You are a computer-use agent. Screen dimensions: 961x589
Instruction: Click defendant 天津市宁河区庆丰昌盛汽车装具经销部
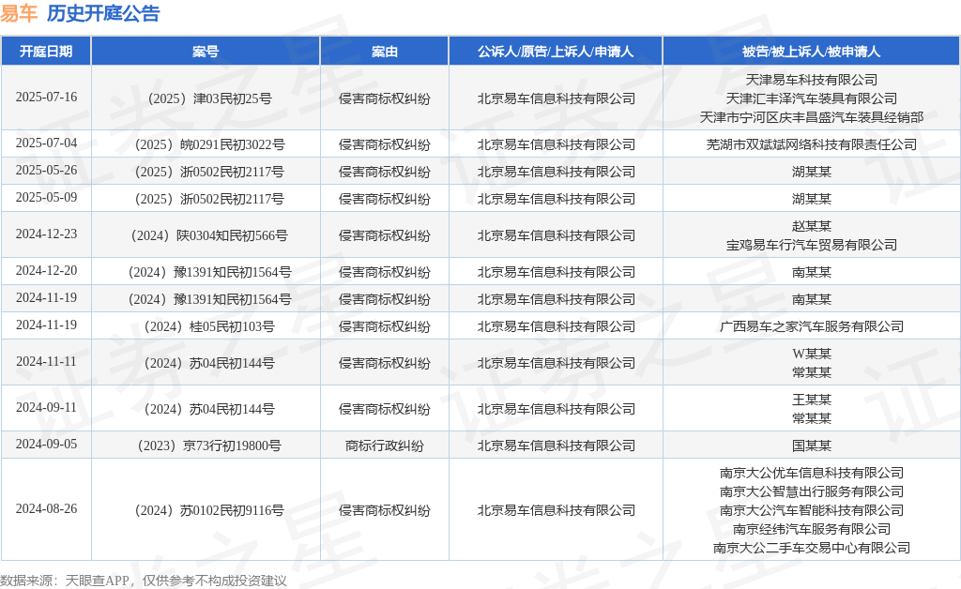tap(812, 117)
